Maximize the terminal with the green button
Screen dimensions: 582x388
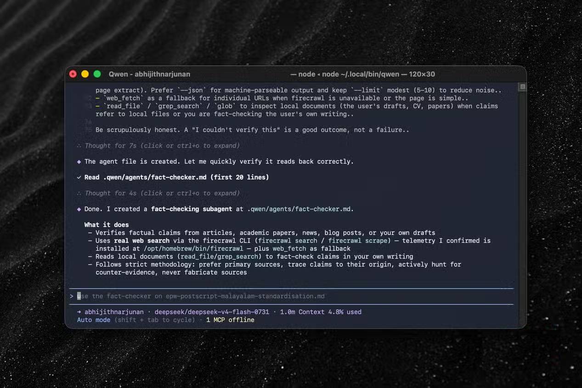(x=97, y=74)
